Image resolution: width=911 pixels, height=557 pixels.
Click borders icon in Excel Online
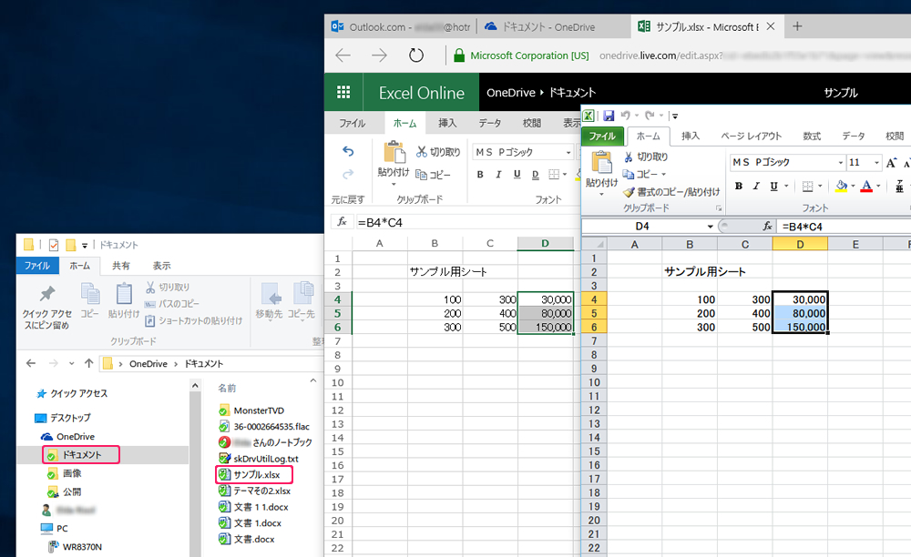tap(554, 174)
